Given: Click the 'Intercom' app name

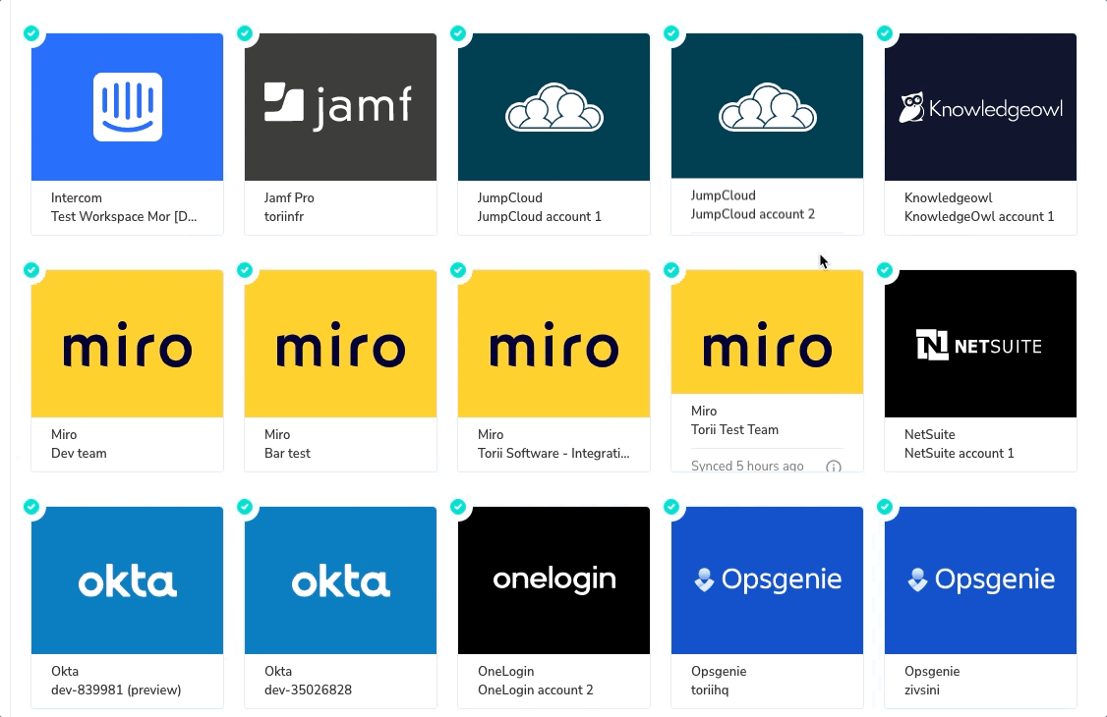Looking at the screenshot, I should 77,198.
